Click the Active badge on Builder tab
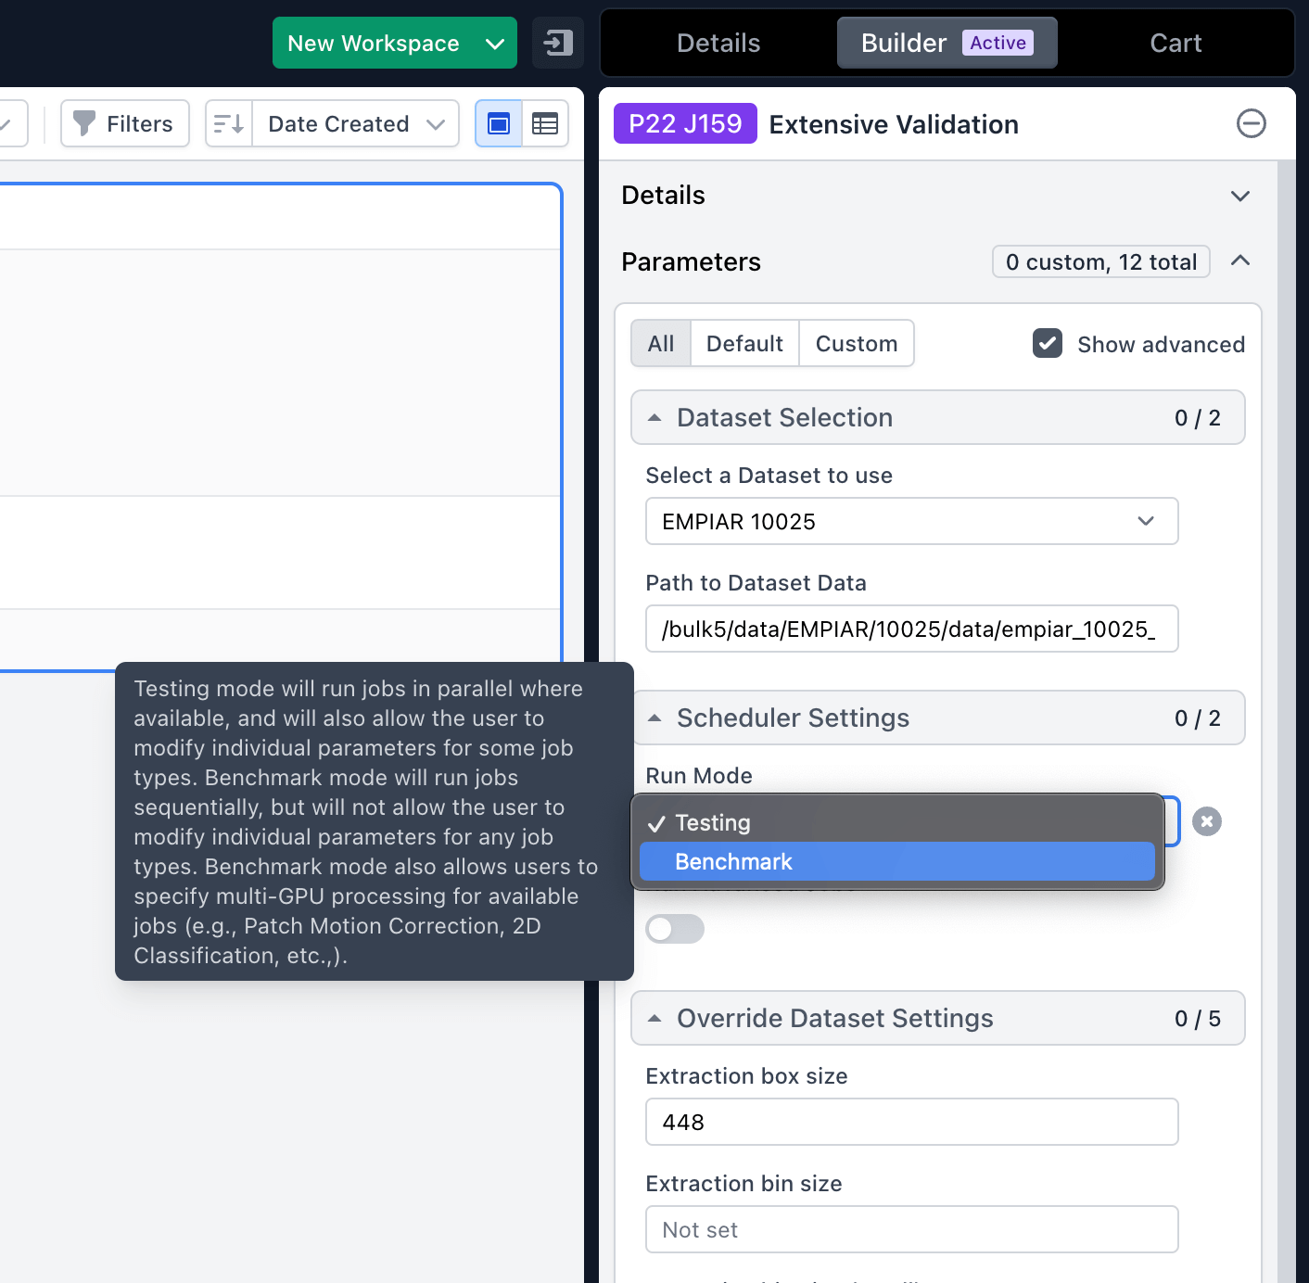 tap(998, 43)
